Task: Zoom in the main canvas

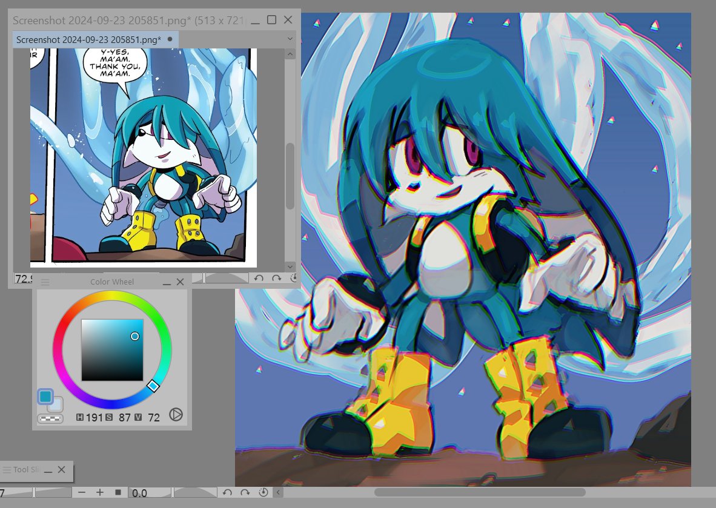Action: coord(99,492)
